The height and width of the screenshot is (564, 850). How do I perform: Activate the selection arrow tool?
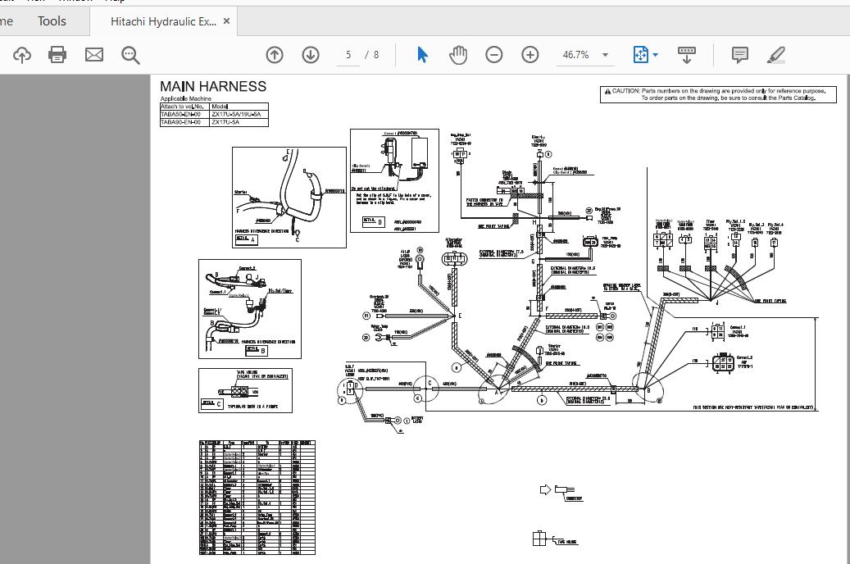point(422,55)
